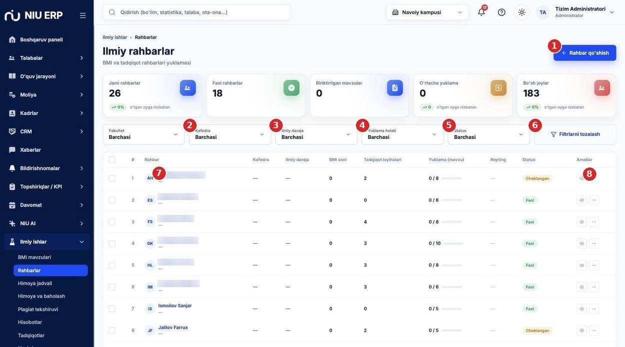View the ES row using its eye icon
Screen dimensions: 625x347
click(x=581, y=200)
